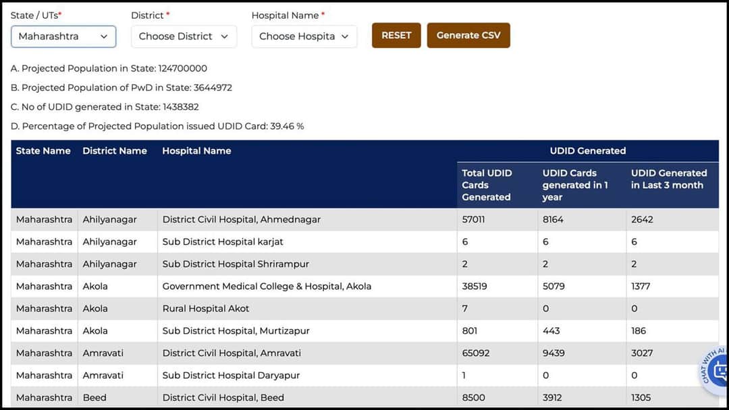Click the State Name column header

43,151
